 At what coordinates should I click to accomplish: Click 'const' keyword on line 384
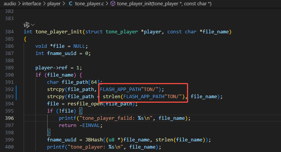tap(174, 32)
